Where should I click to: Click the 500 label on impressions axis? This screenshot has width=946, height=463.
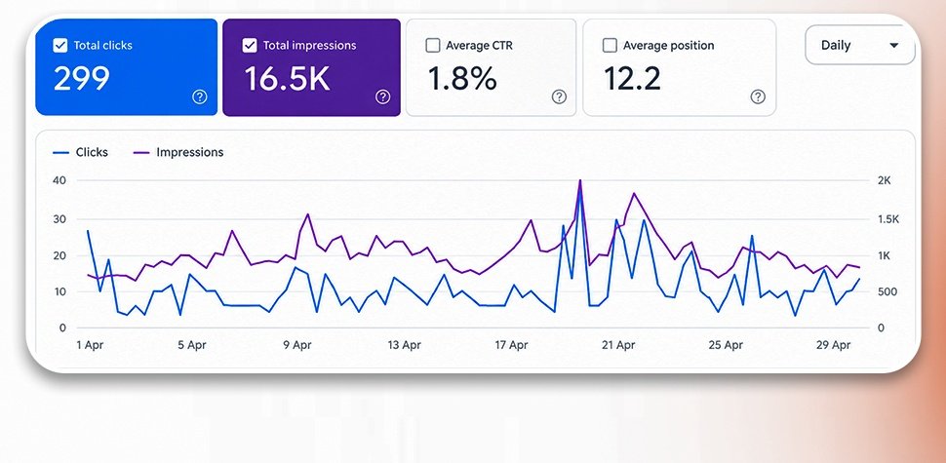point(887,291)
